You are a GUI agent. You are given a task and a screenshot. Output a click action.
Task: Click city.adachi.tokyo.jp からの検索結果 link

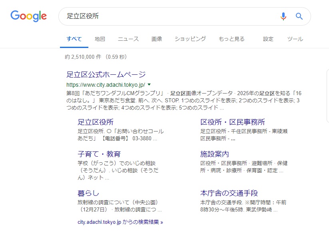[120, 222]
